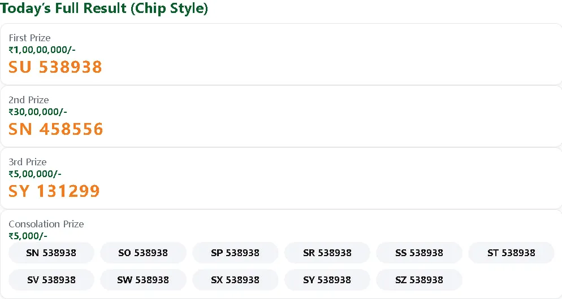The height and width of the screenshot is (299, 562).
Task: Click the SS 538938 chip
Action: pos(419,253)
